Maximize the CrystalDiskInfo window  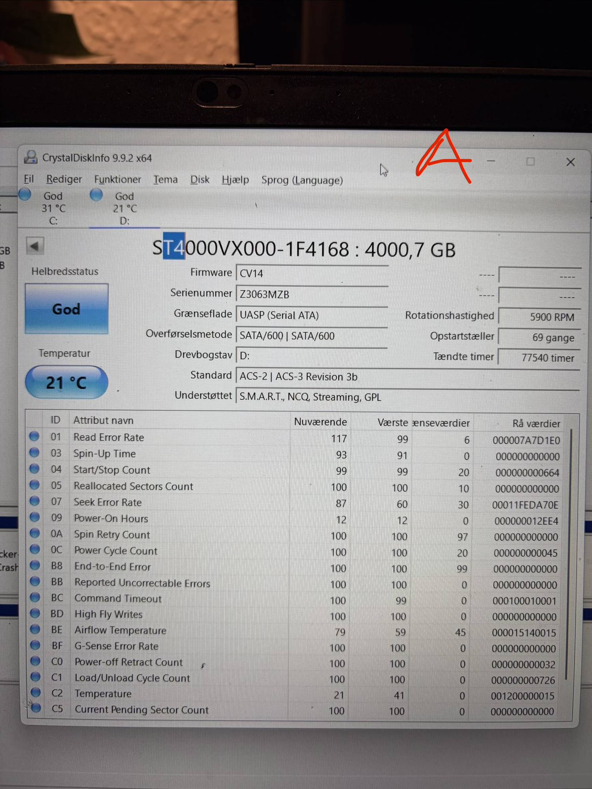(530, 161)
